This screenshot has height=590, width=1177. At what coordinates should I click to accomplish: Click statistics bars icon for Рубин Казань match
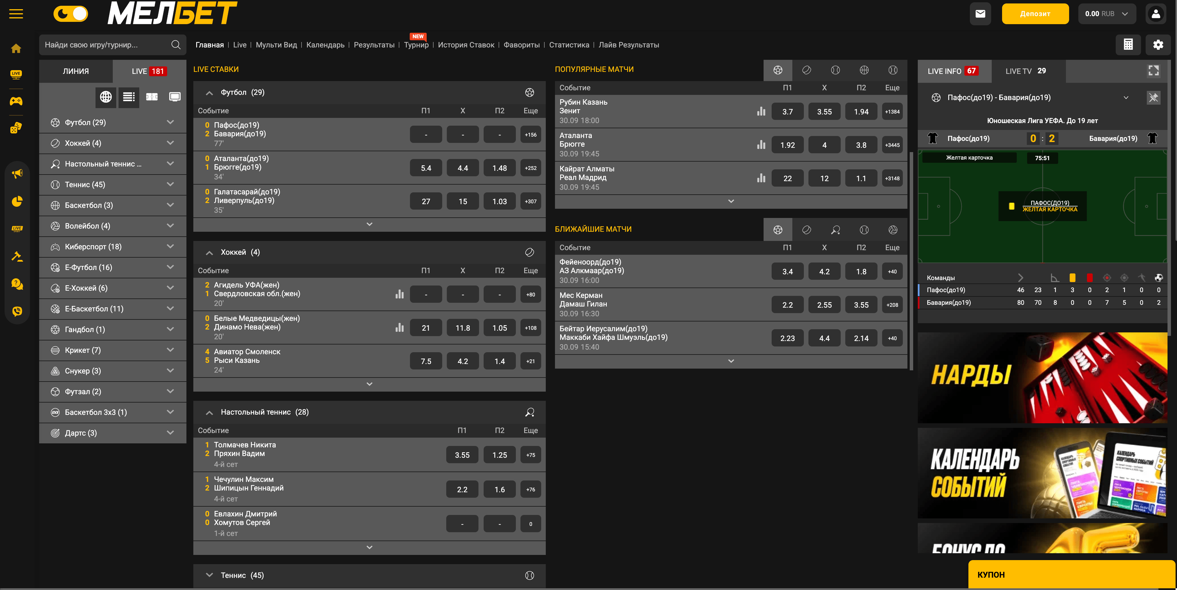coord(761,112)
